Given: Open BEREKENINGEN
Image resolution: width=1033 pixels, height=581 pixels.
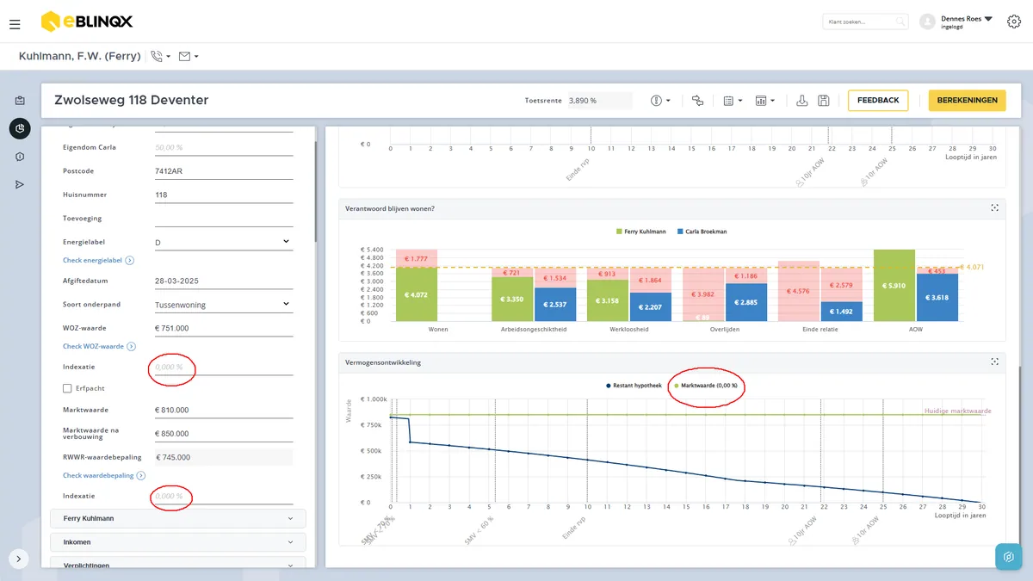Looking at the screenshot, I should (968, 101).
